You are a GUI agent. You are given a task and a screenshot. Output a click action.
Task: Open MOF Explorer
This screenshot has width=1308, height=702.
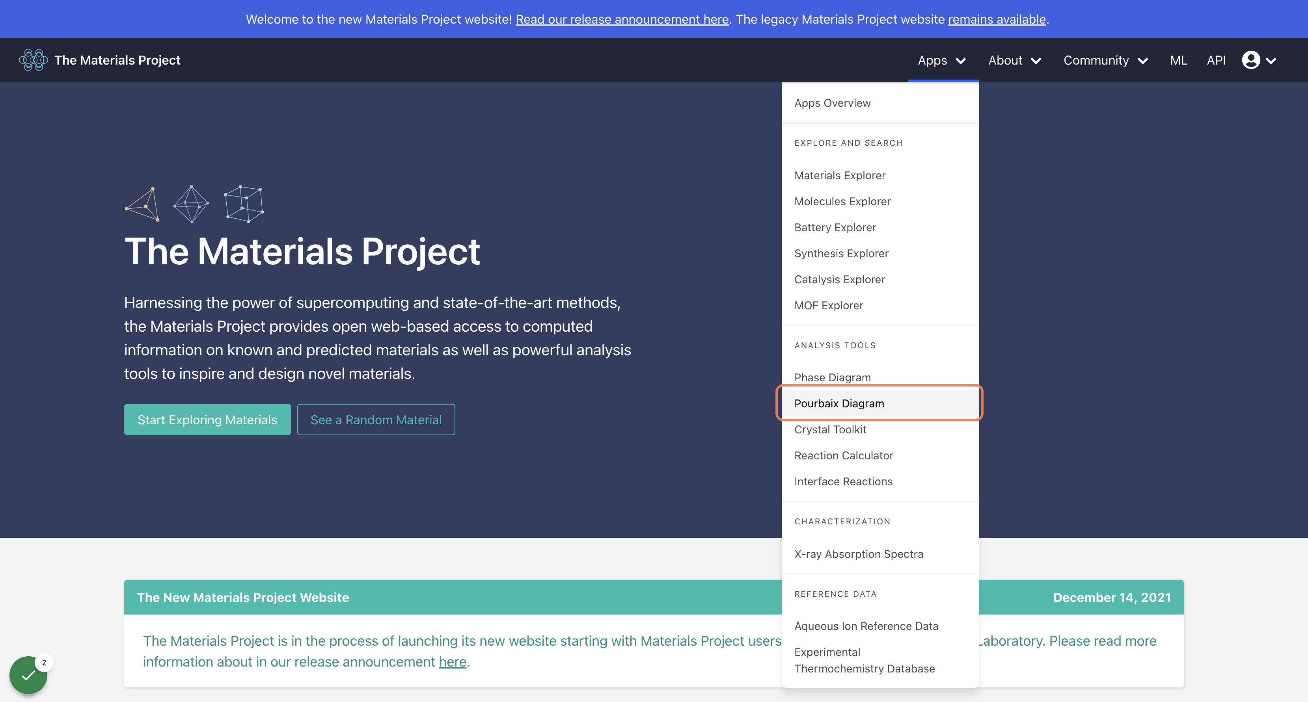tap(880, 306)
